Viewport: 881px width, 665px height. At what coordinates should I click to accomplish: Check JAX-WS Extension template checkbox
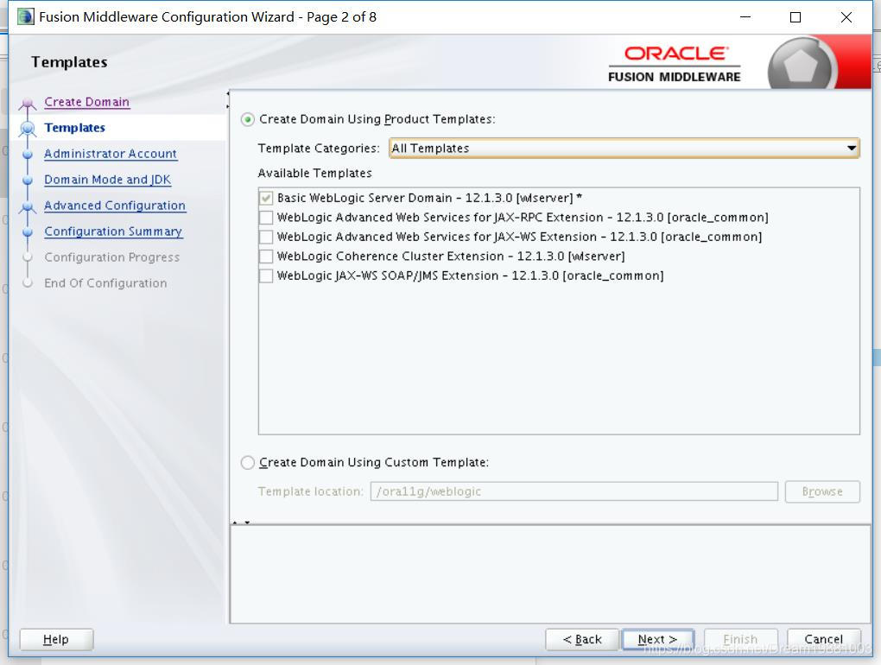(266, 237)
